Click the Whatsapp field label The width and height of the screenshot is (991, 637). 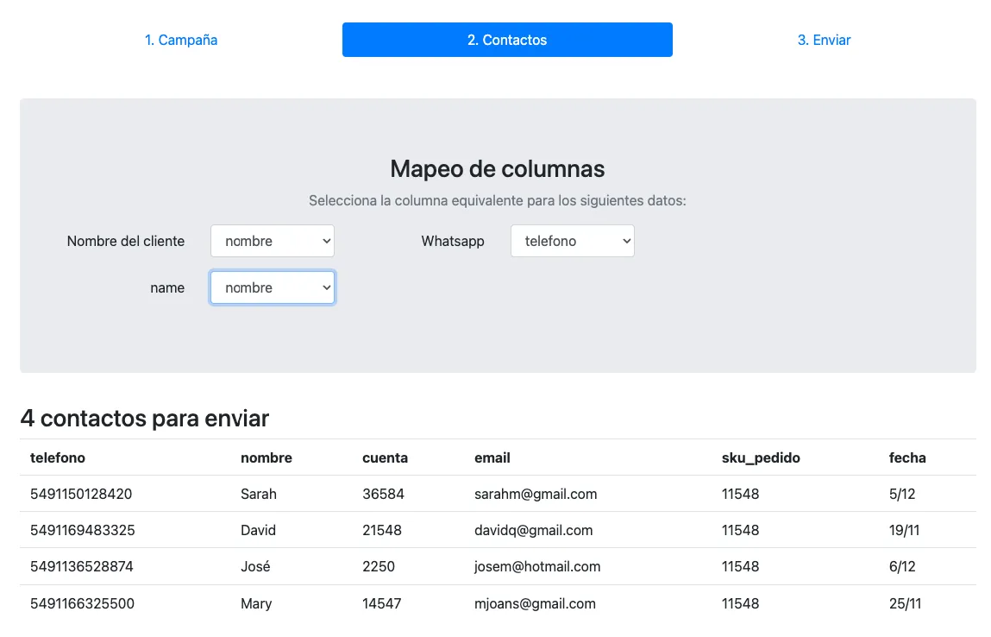453,241
